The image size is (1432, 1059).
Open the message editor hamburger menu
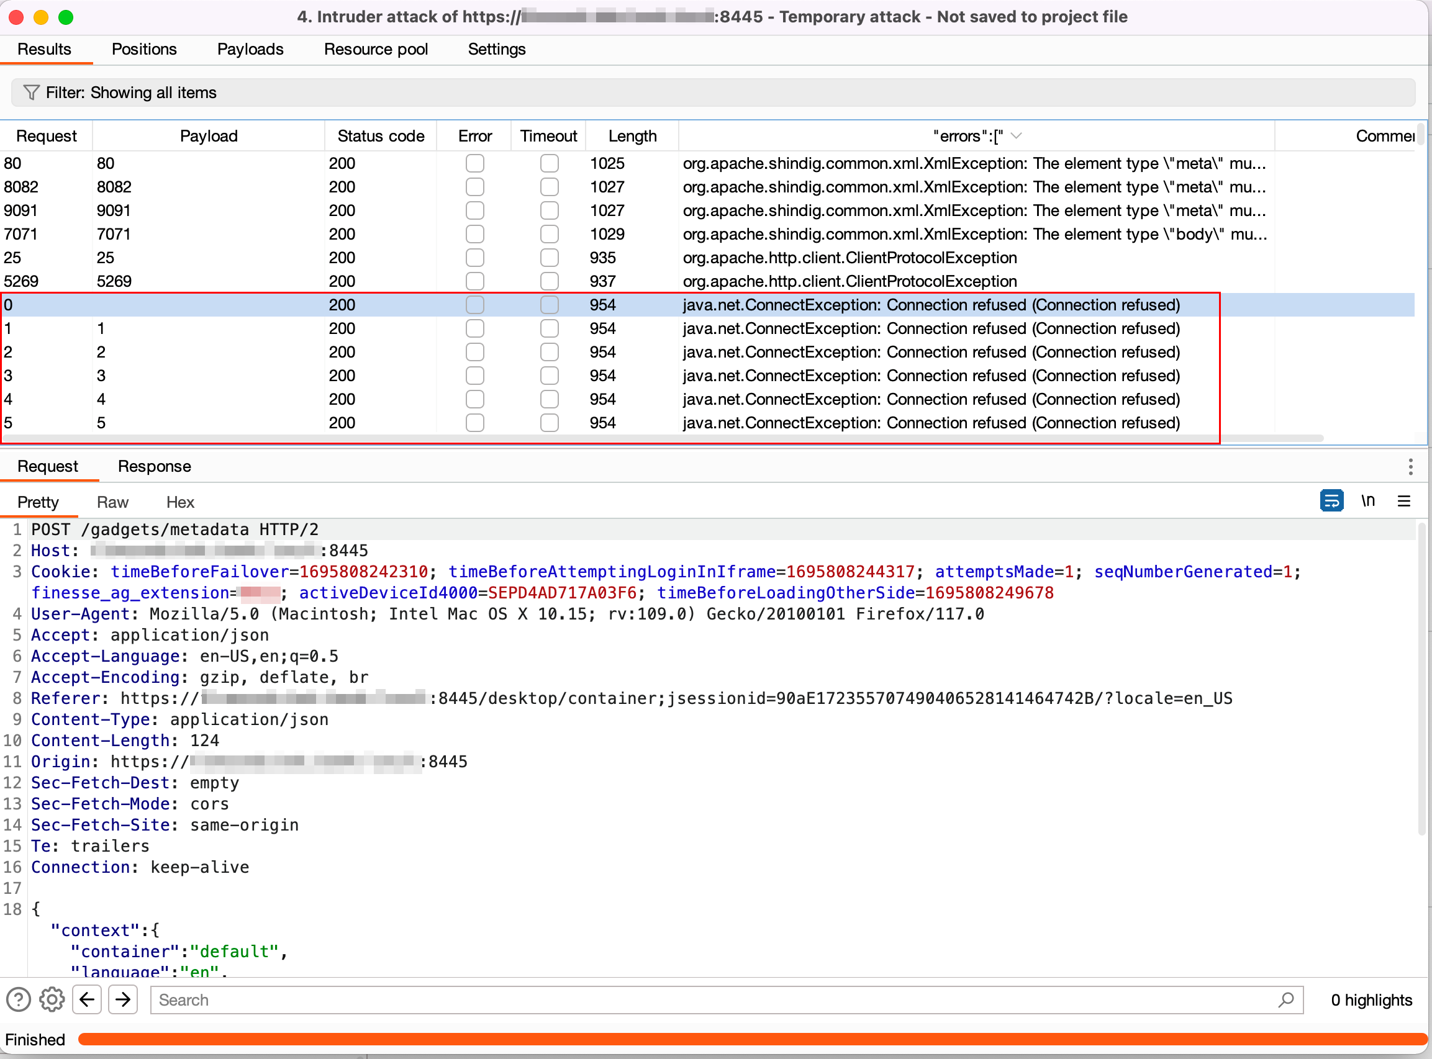click(1404, 501)
